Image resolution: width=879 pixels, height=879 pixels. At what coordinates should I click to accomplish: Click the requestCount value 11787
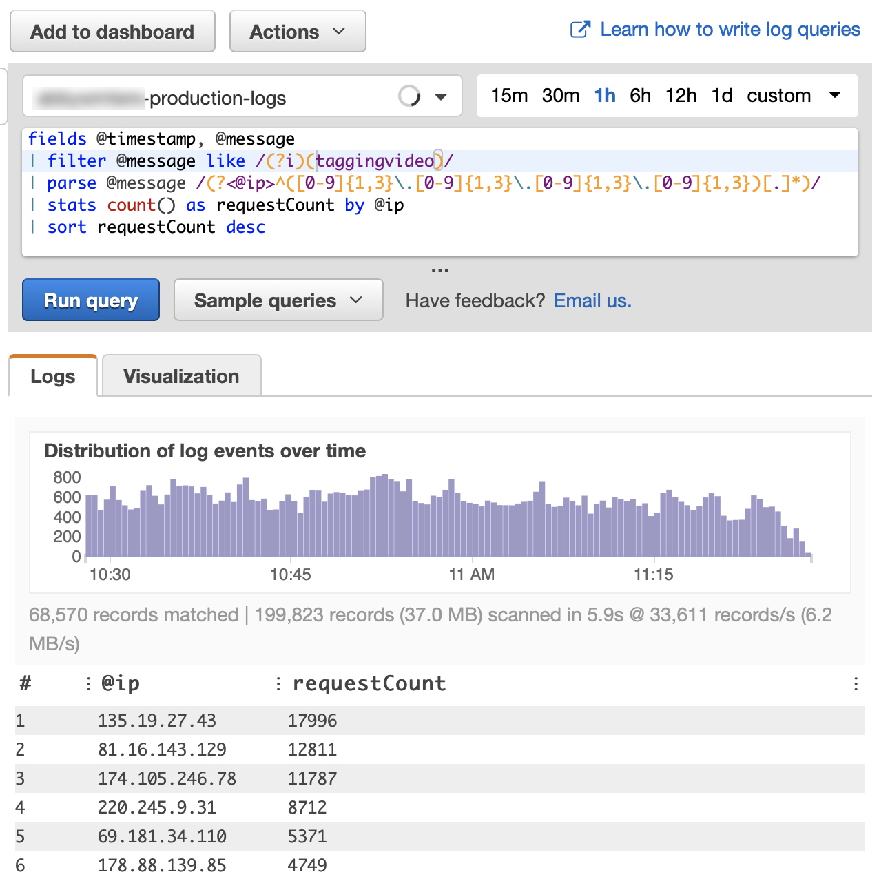(x=312, y=778)
